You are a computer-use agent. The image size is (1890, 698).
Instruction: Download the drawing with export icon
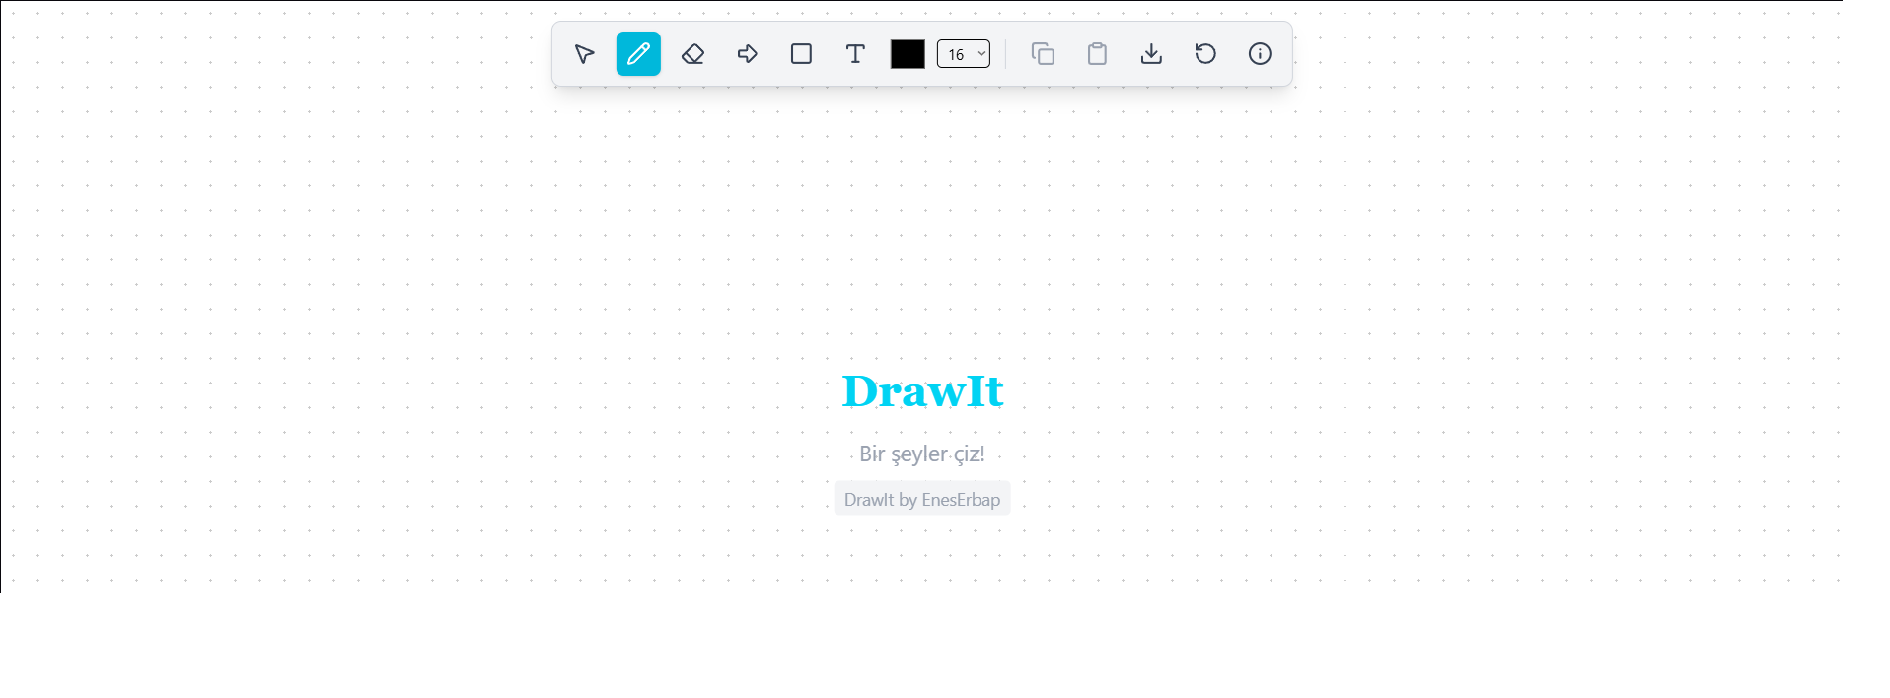pyautogui.click(x=1151, y=54)
